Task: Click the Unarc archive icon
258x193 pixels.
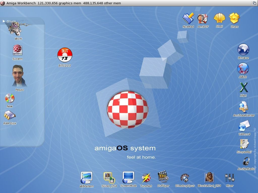Action: 234,18
